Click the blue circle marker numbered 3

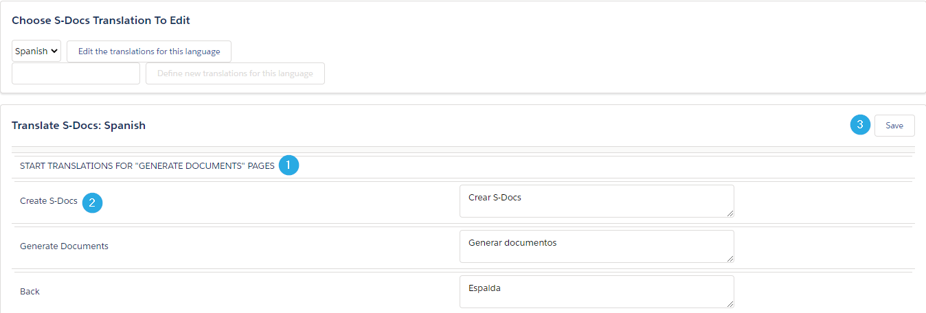tap(860, 125)
